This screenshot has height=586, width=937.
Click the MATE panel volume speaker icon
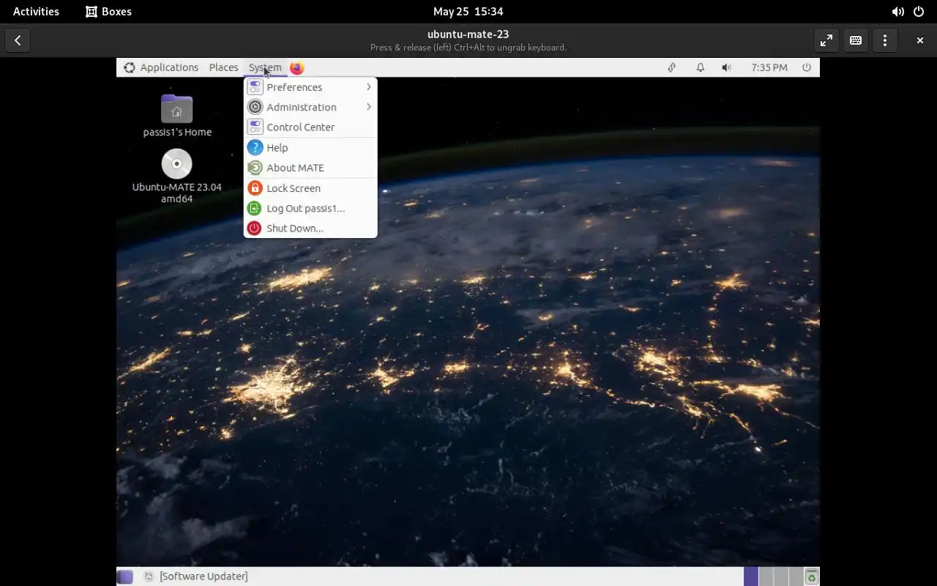click(x=726, y=67)
